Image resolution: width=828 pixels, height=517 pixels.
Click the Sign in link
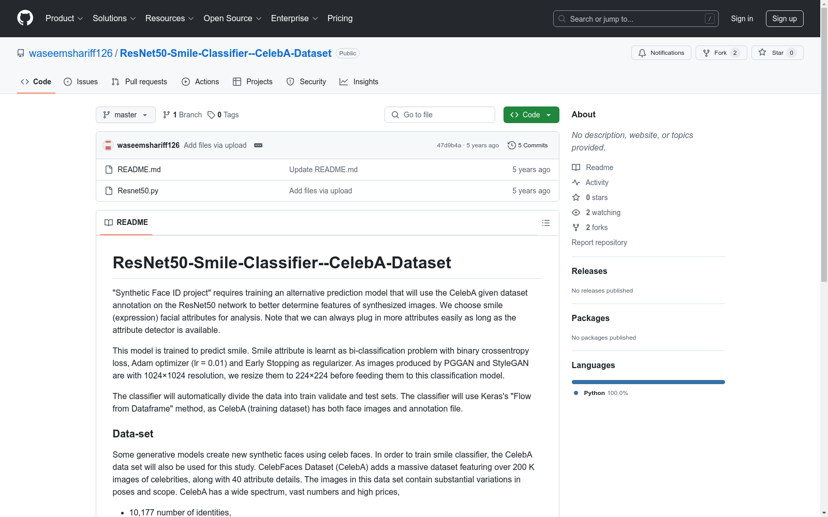click(x=742, y=19)
